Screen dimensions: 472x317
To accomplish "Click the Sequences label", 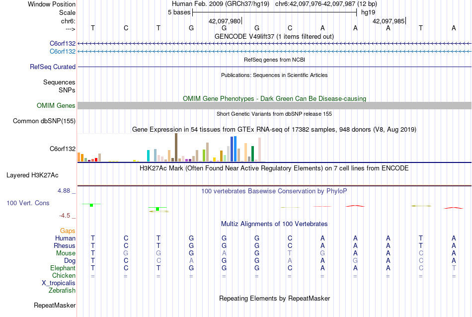I will click(x=59, y=82).
